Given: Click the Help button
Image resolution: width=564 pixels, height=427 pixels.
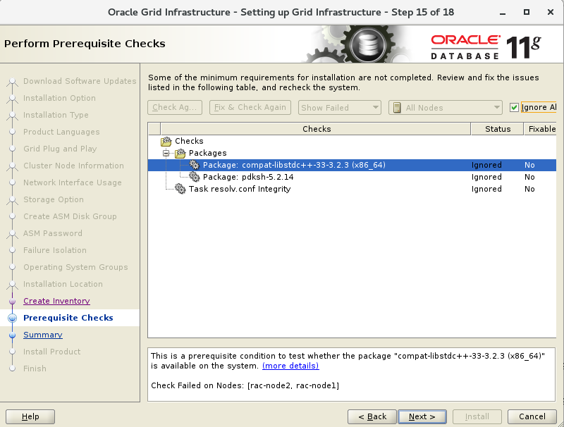Looking at the screenshot, I should [x=30, y=416].
